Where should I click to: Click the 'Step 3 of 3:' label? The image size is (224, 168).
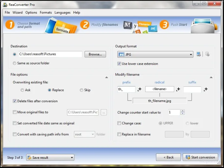click(x=15, y=158)
